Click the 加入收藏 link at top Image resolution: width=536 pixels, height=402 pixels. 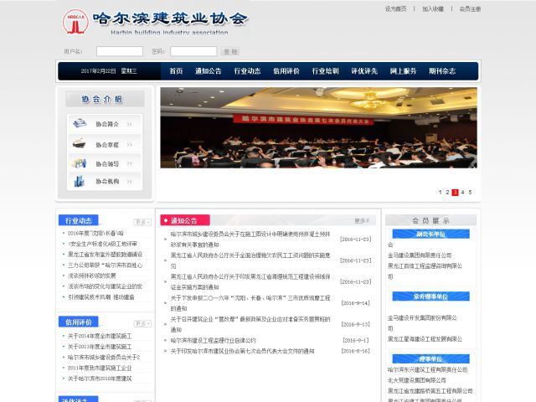(x=433, y=8)
